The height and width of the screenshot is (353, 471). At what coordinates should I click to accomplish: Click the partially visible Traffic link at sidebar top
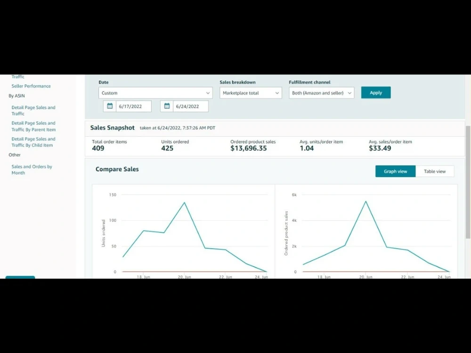coord(18,77)
